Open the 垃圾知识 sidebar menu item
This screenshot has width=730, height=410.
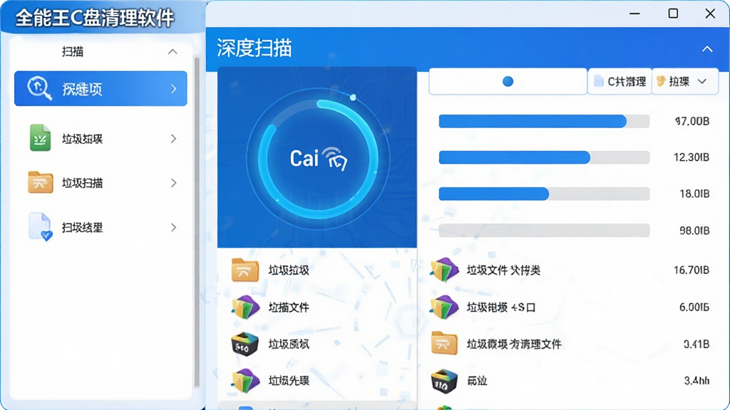pyautogui.click(x=101, y=139)
